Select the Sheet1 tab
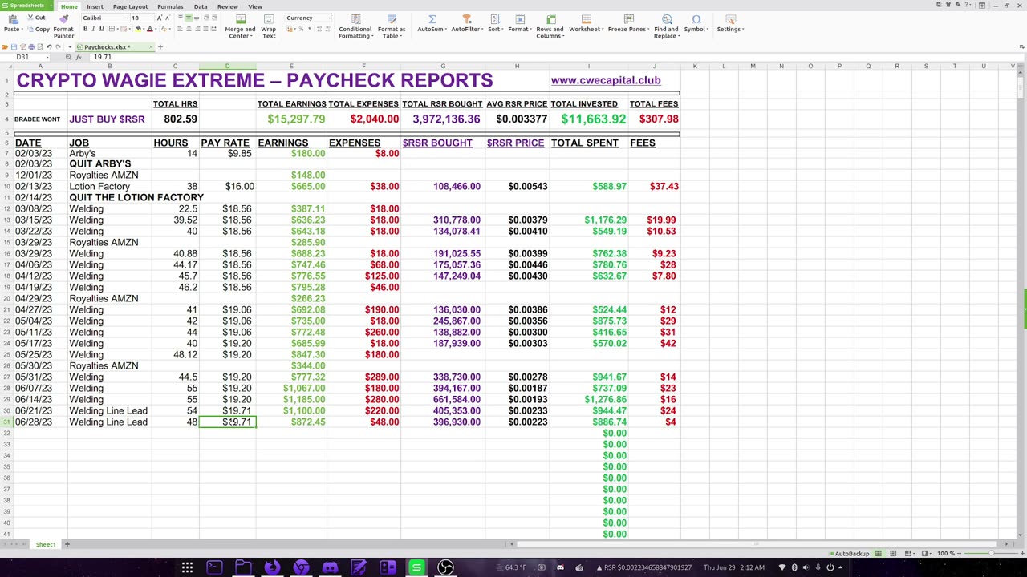The image size is (1027, 577). [45, 544]
